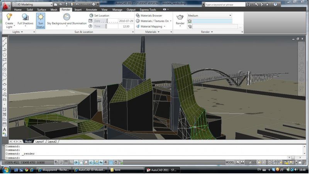The width and height of the screenshot is (309, 174).
Task: Click the Sky Background and Illumination icon
Action: click(x=66, y=17)
